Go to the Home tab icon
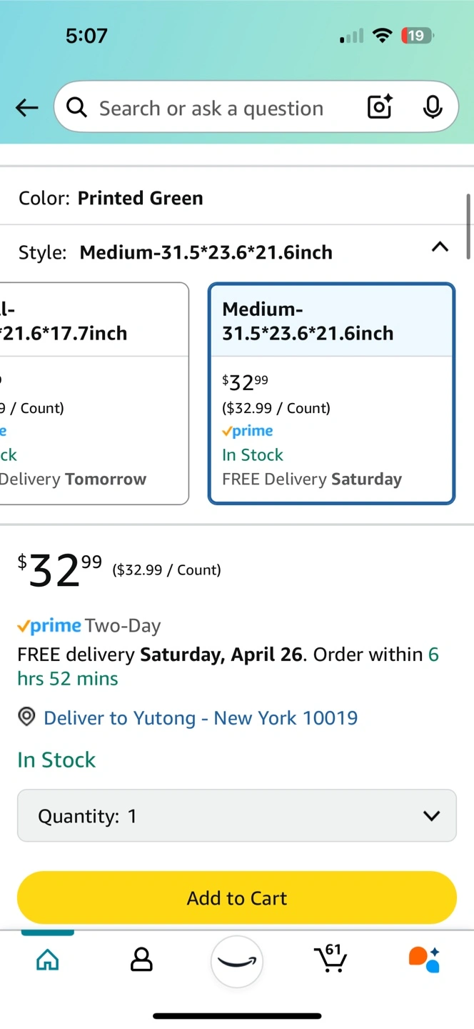 click(48, 960)
